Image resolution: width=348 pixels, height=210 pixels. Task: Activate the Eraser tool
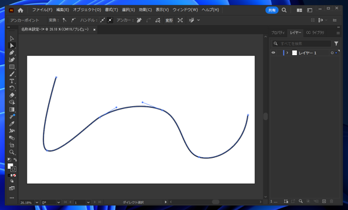point(12,95)
